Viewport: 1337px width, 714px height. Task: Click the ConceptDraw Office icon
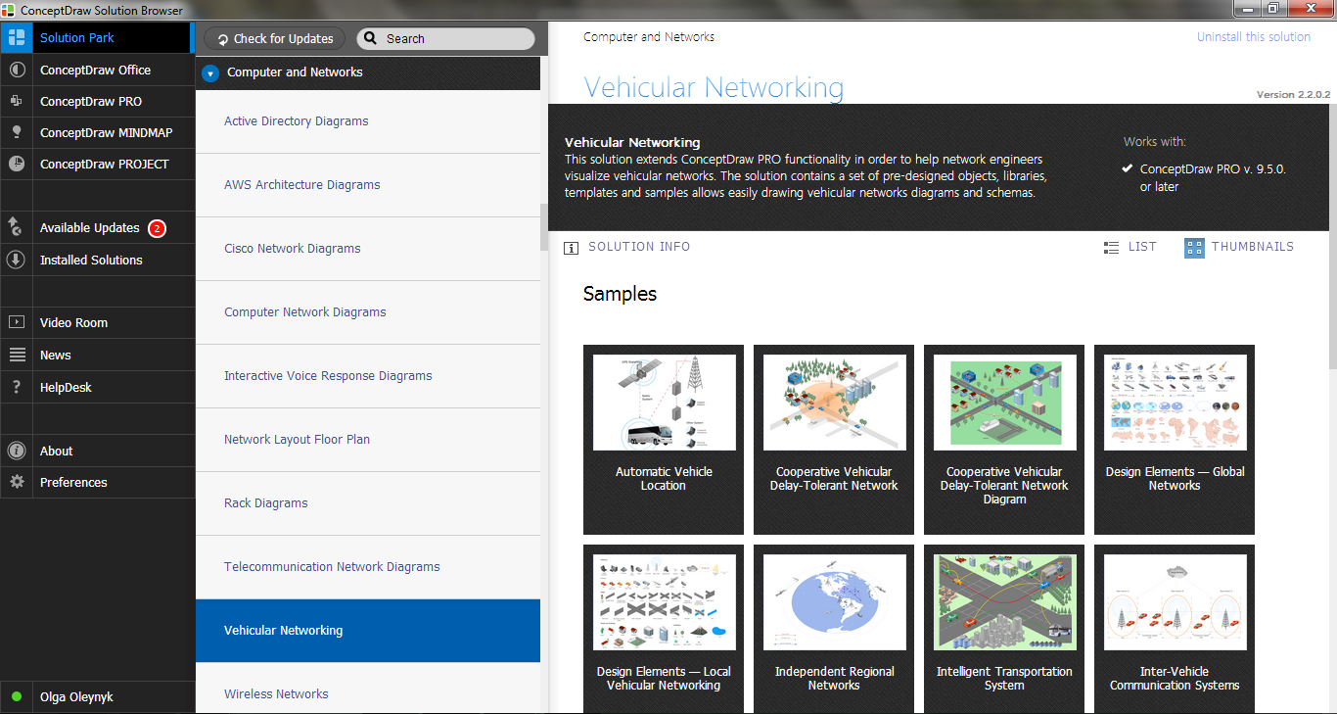point(16,70)
